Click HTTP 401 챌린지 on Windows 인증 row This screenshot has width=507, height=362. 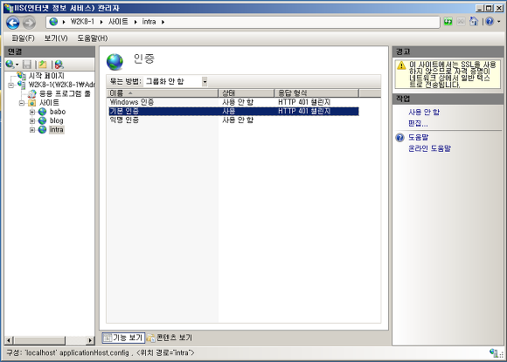coord(304,102)
